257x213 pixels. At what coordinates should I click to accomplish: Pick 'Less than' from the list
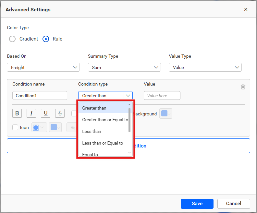pyautogui.click(x=92, y=131)
